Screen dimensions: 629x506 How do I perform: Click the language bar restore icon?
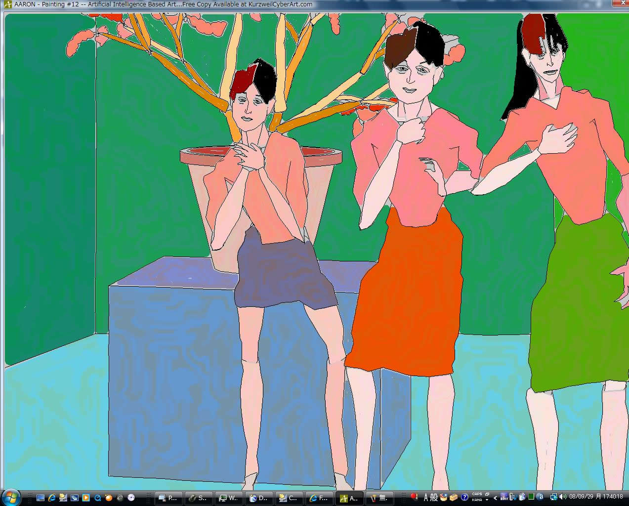(487, 494)
